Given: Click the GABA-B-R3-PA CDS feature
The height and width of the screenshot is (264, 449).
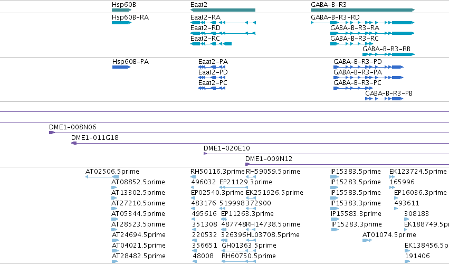Looking at the screenshot, I should coord(368,78).
